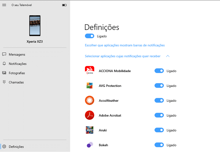This screenshot has width=220, height=152.
Task: Disable Adobe Acrobat notifications toggle
Action: pyautogui.click(x=159, y=115)
